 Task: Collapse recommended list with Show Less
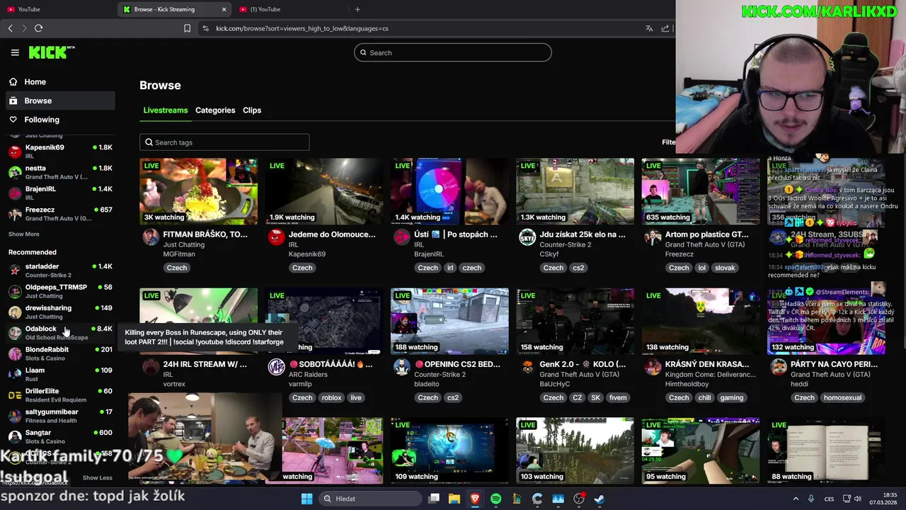coord(97,477)
